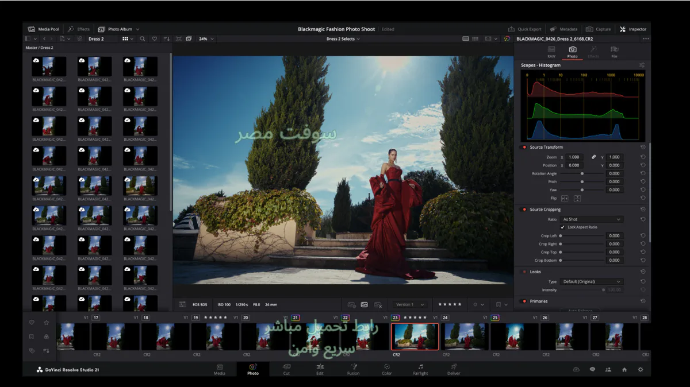Open the File tab in inspector
690x387 pixels.
(x=615, y=52)
